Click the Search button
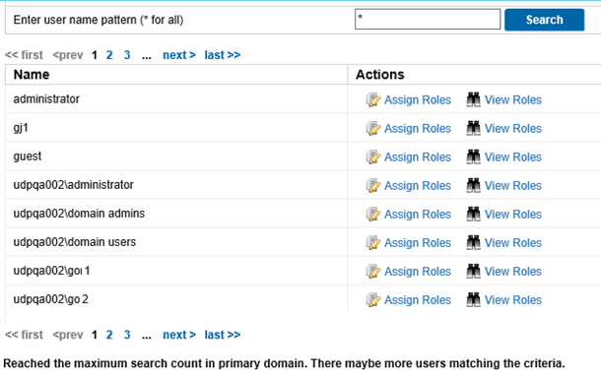 coord(544,20)
